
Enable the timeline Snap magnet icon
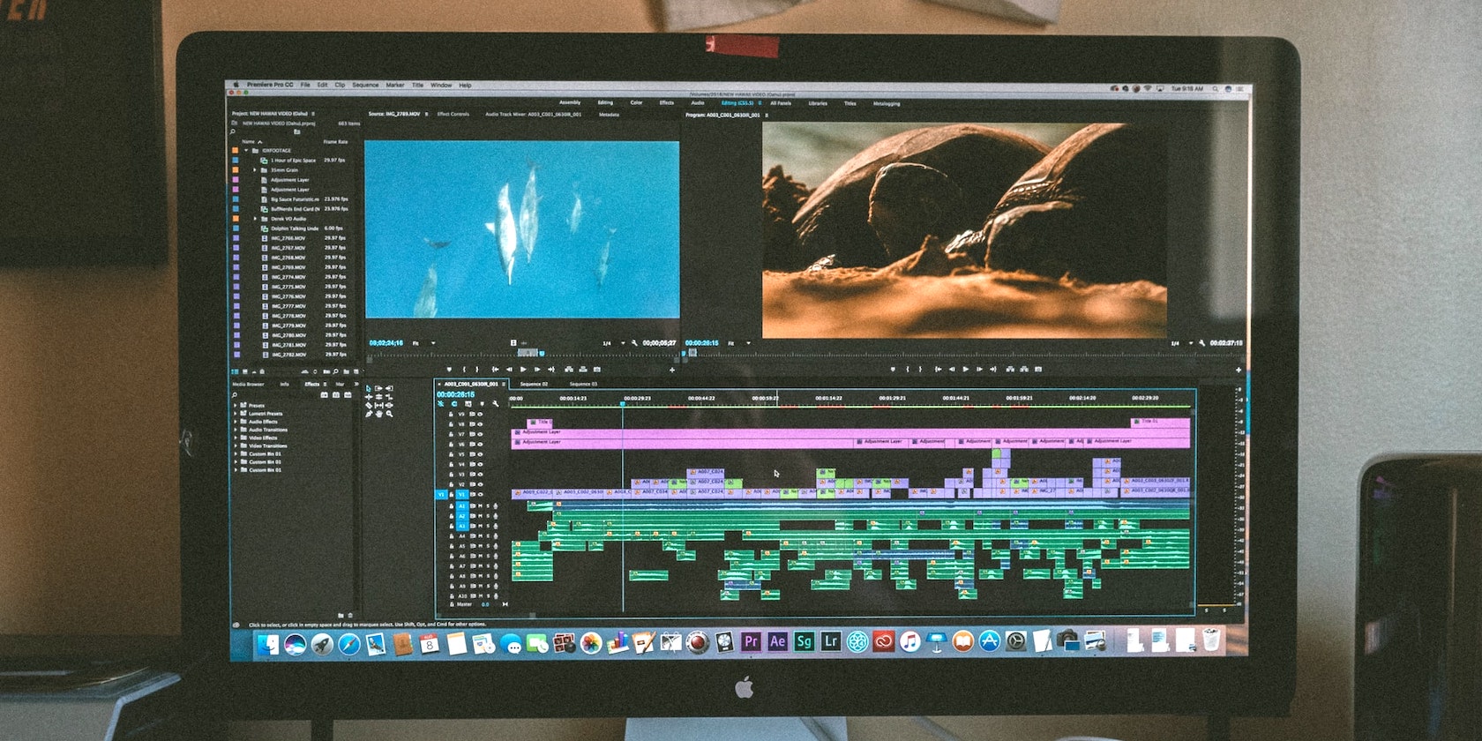(454, 404)
